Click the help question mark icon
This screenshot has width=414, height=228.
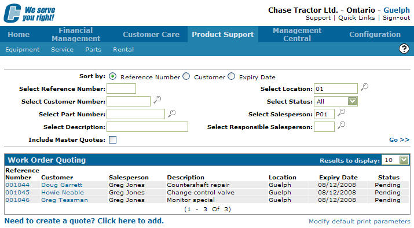click(404, 49)
